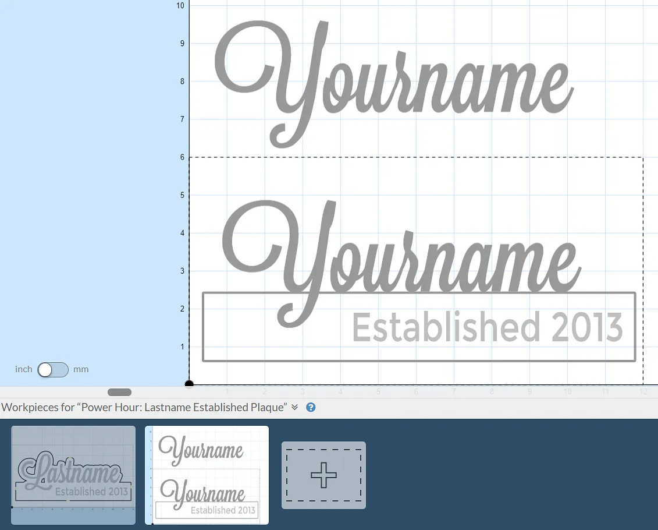Click the 12 mark on horizontal ruler

pos(643,392)
